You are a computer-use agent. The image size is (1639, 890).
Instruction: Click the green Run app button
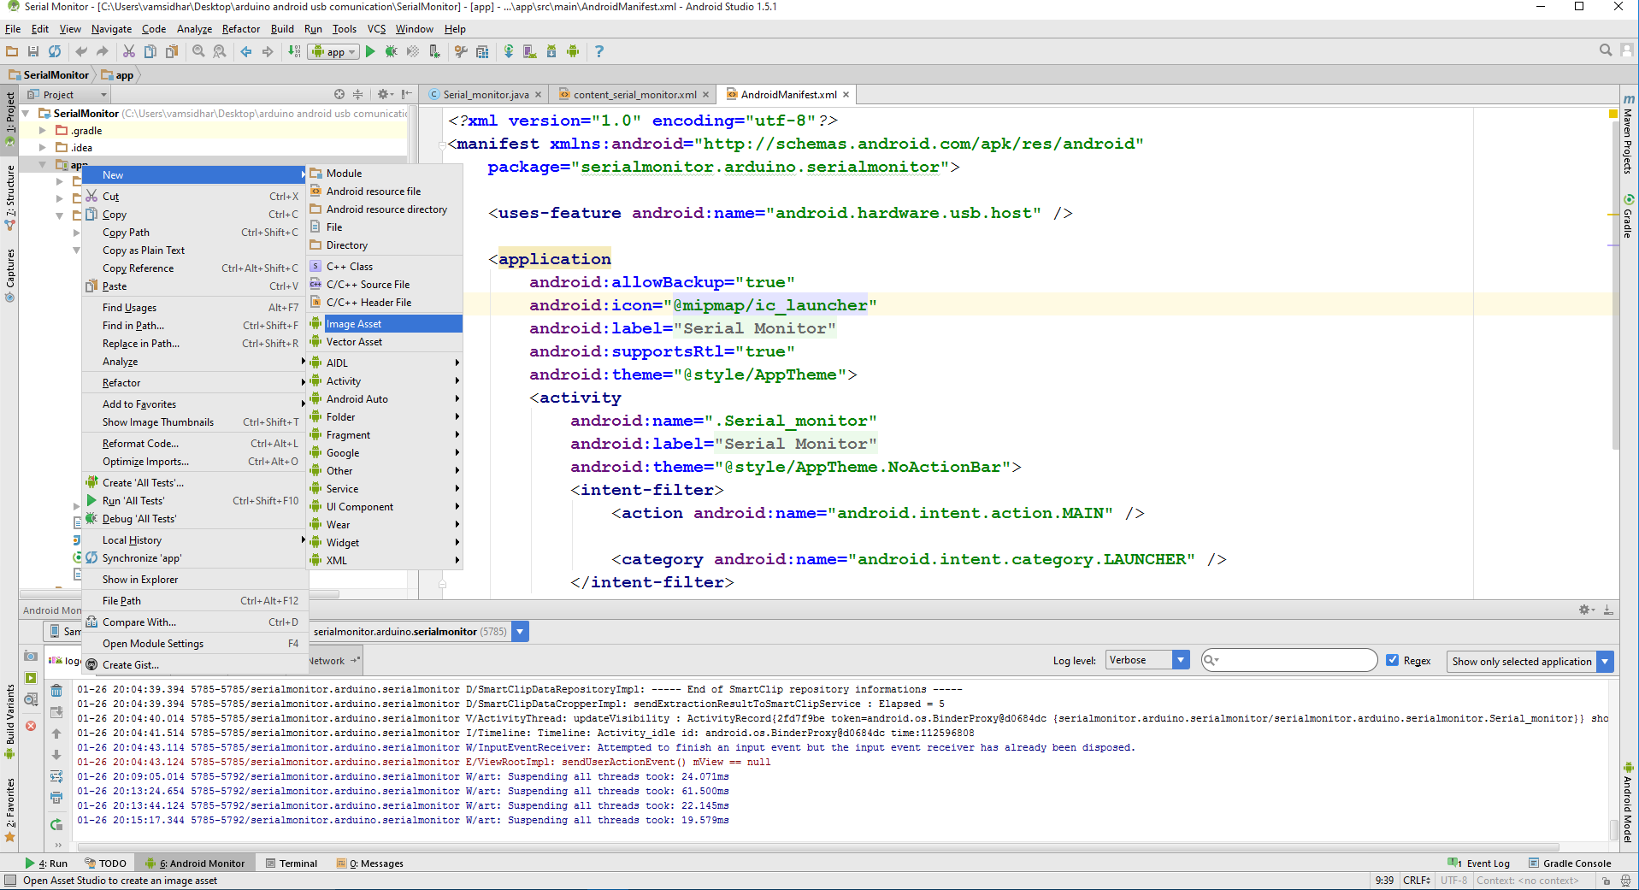[370, 51]
